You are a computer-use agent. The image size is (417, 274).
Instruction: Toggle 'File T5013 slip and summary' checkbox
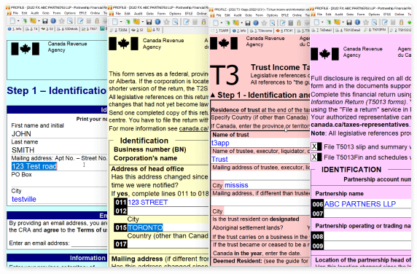coord(314,146)
